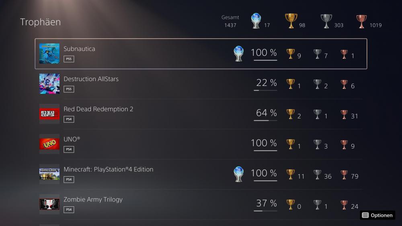Click the bronze trophy icon in the totals header

point(361,21)
